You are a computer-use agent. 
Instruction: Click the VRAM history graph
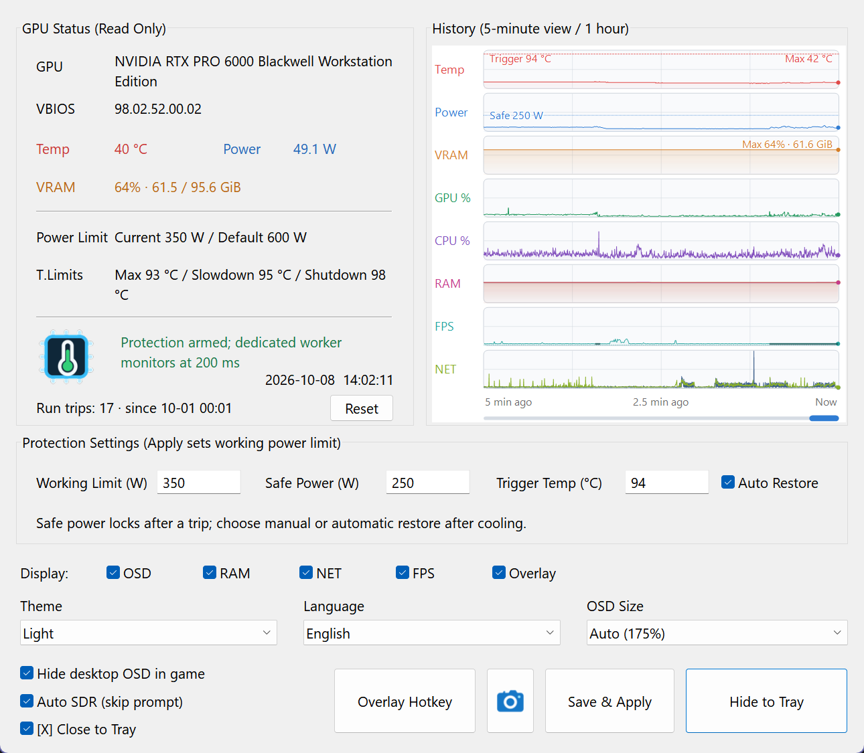(x=661, y=155)
